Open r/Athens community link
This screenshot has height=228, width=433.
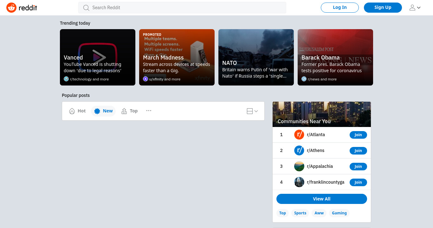(x=316, y=150)
